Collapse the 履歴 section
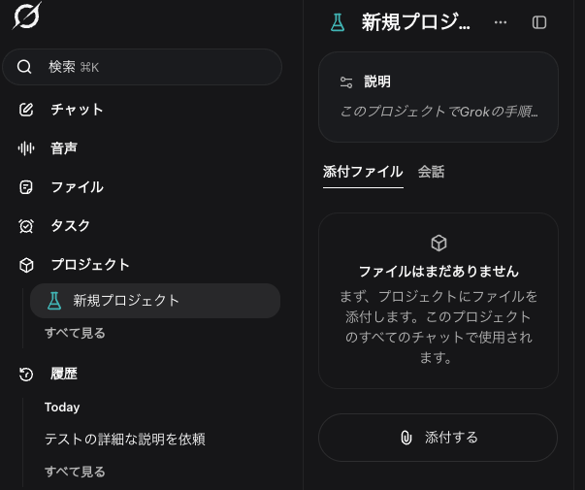 click(64, 374)
